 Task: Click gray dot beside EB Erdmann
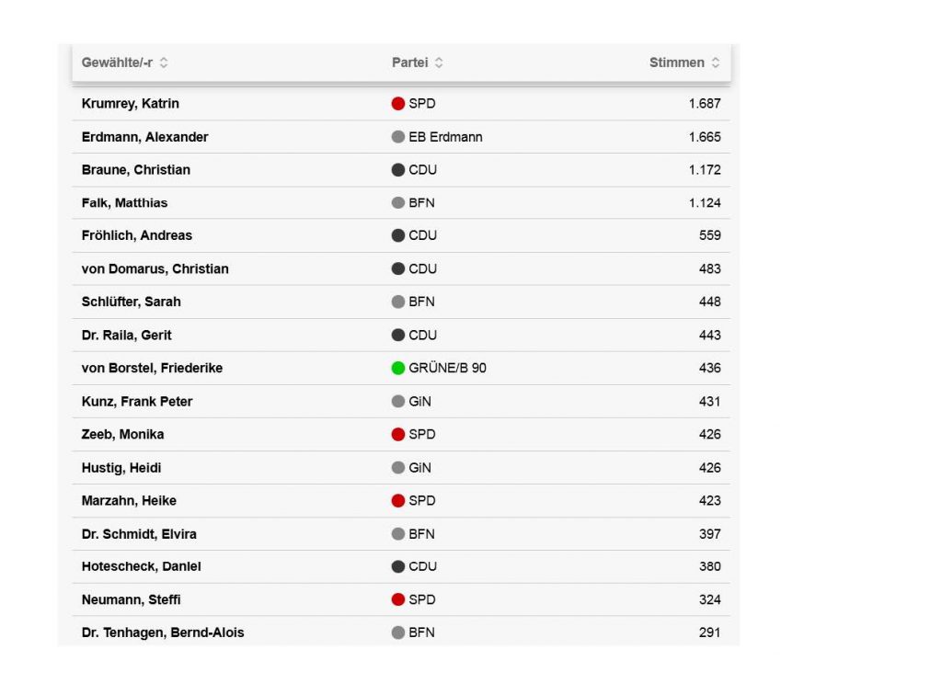pyautogui.click(x=398, y=137)
